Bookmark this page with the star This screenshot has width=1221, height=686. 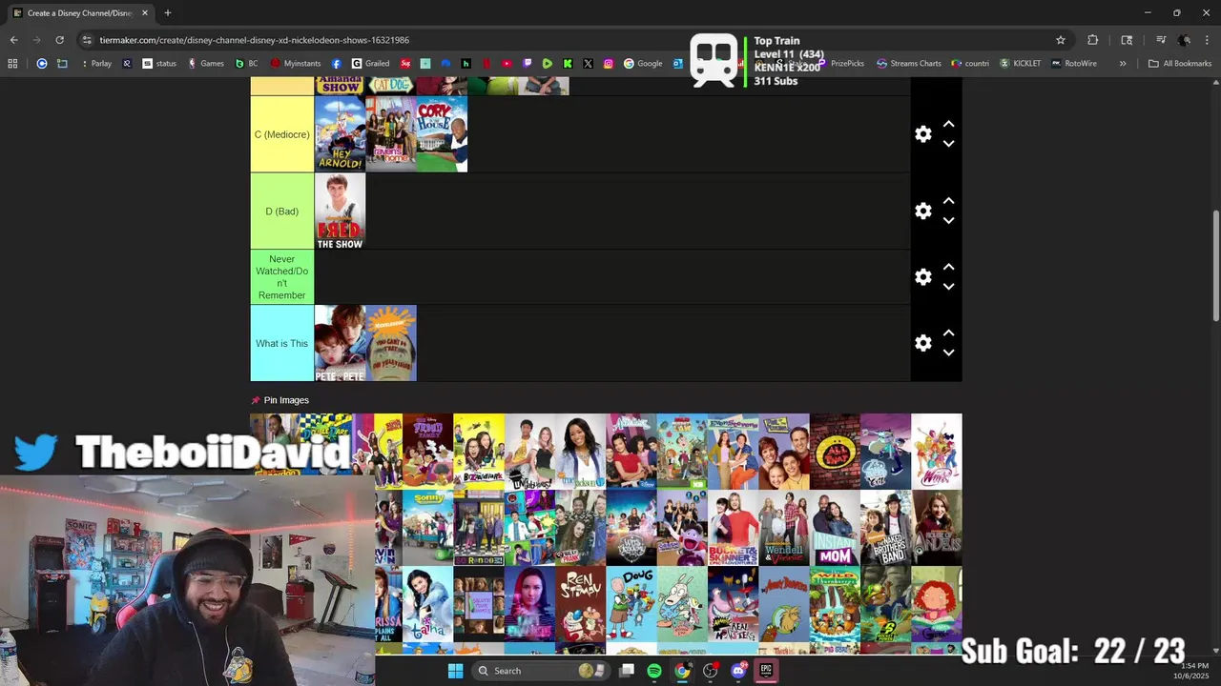click(x=1060, y=40)
